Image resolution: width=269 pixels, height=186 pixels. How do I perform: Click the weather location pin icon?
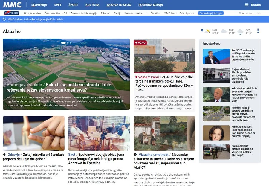202,31
